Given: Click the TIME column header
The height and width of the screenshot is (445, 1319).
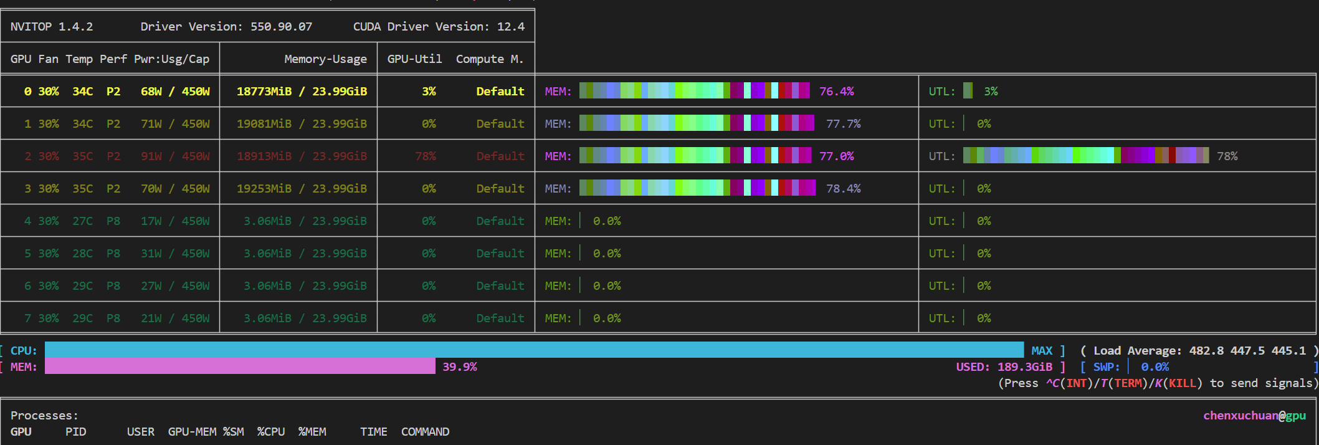Looking at the screenshot, I should click(374, 432).
